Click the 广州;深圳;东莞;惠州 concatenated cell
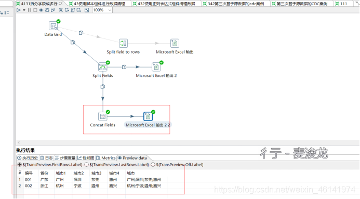 click(144, 179)
